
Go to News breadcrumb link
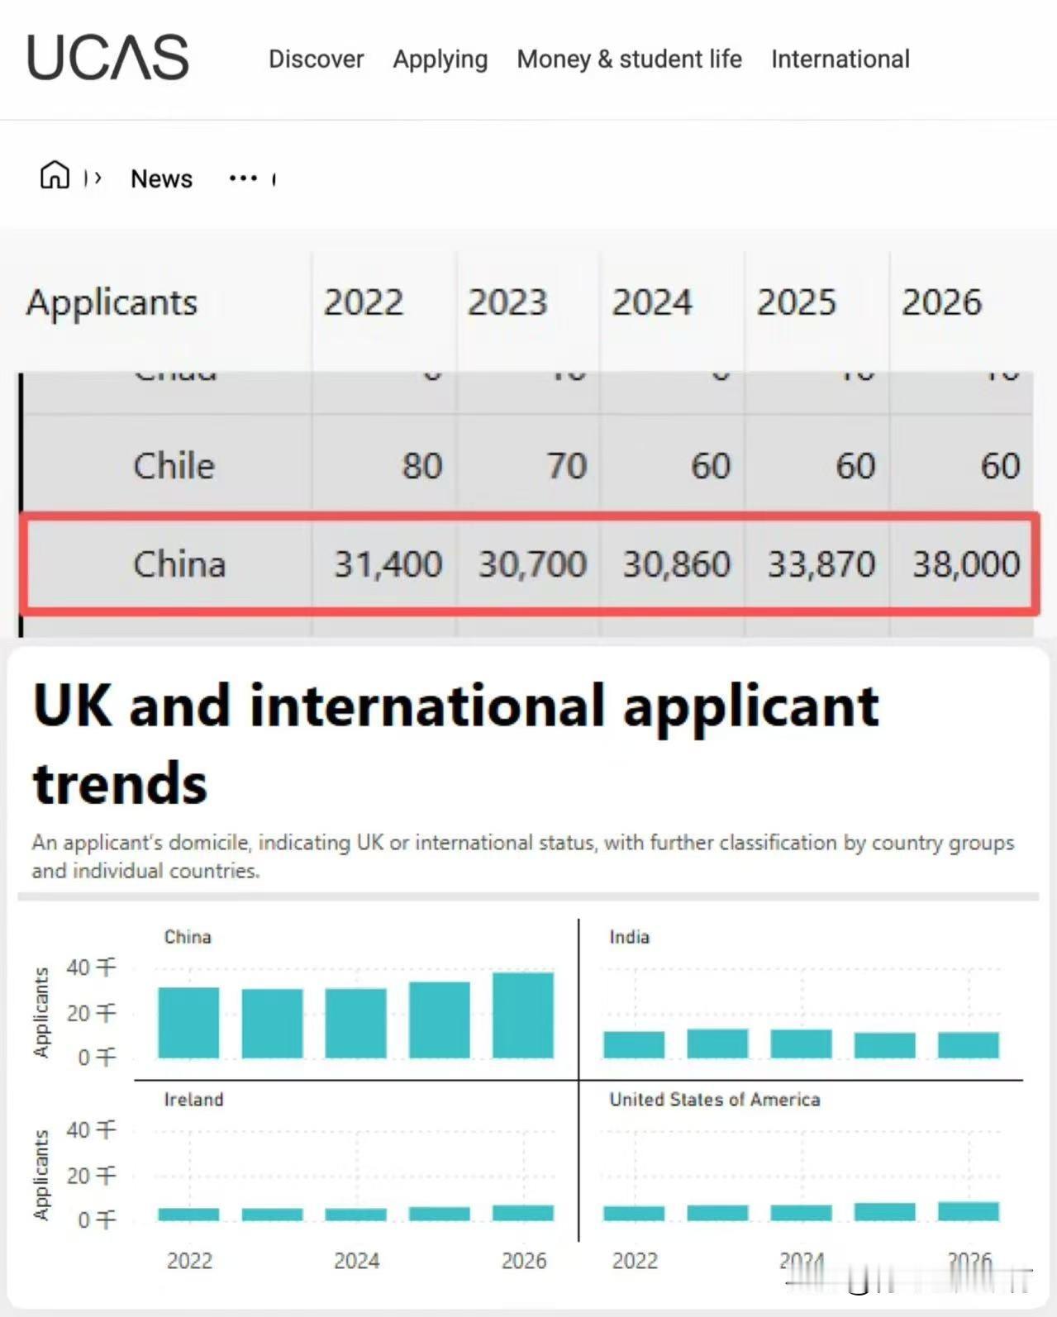(x=162, y=178)
